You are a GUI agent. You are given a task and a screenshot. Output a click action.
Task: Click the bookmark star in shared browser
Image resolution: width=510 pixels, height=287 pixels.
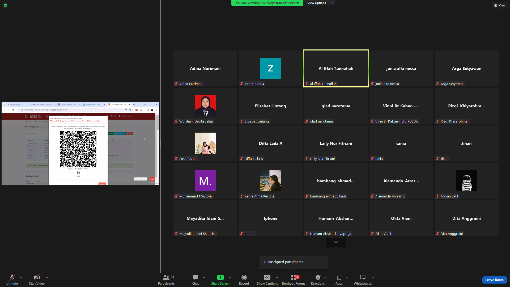pyautogui.click(x=130, y=110)
